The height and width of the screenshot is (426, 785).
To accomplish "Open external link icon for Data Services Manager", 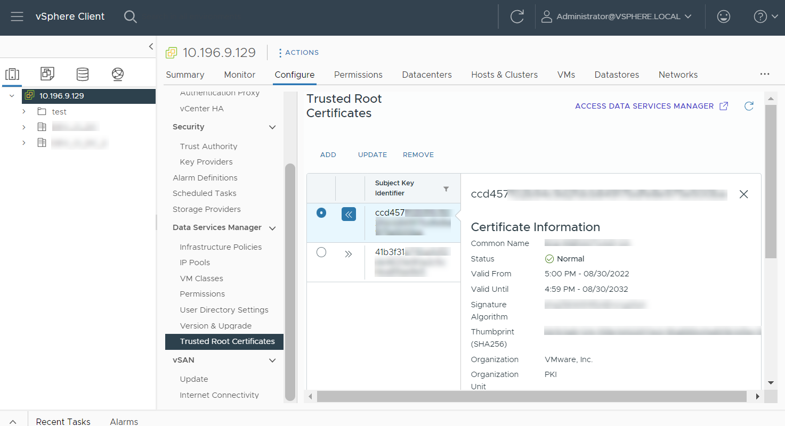I will tap(724, 106).
